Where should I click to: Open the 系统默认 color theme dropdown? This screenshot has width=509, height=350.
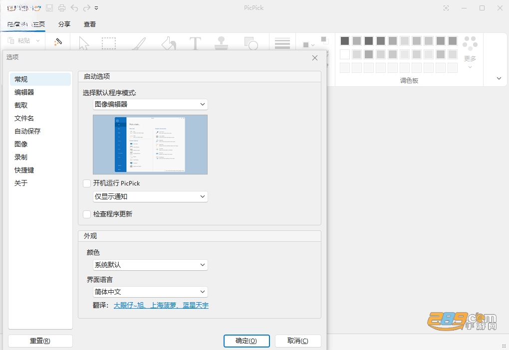tap(150, 265)
